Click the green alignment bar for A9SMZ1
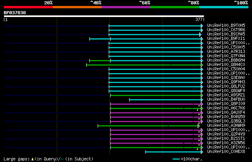 [156, 96]
